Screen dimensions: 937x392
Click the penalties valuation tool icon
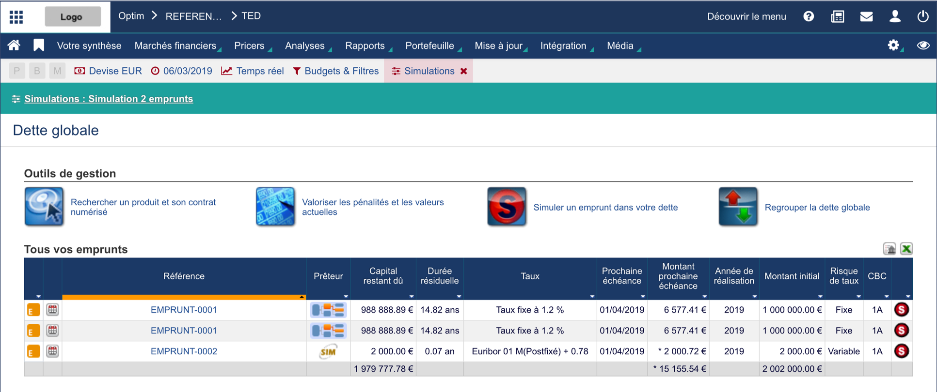coord(275,207)
